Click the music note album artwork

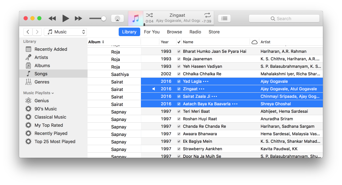(135, 18)
